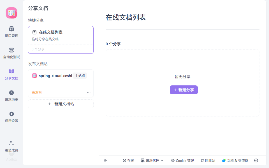Click the 0 个分享 text in card

(x=38, y=49)
